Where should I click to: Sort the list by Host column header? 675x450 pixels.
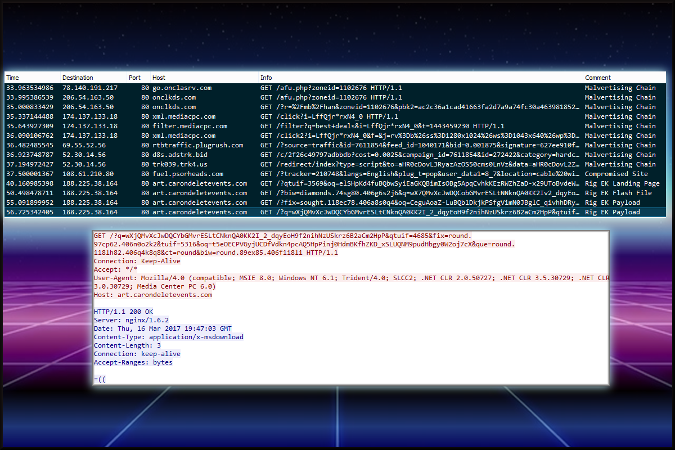pos(159,78)
